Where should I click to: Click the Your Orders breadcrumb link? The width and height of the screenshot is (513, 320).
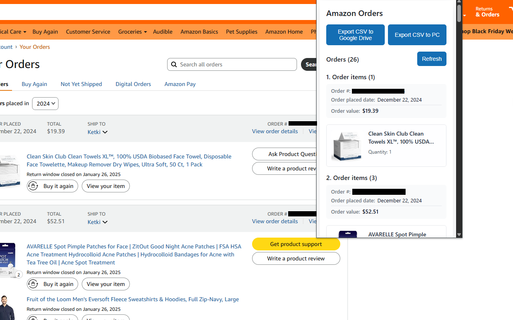pyautogui.click(x=35, y=47)
